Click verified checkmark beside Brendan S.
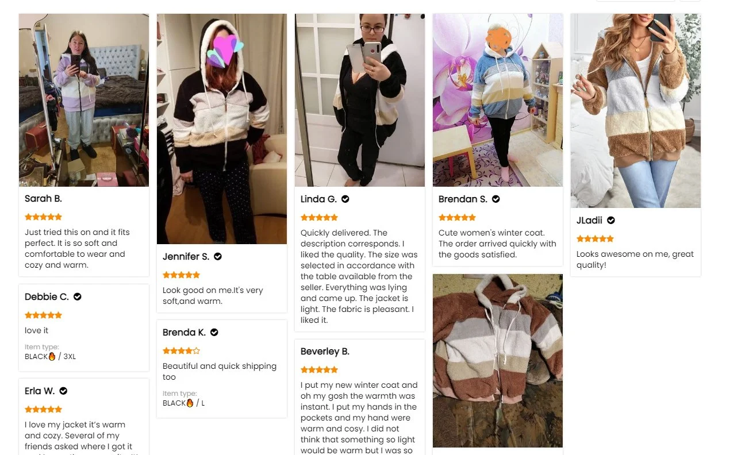 point(496,199)
